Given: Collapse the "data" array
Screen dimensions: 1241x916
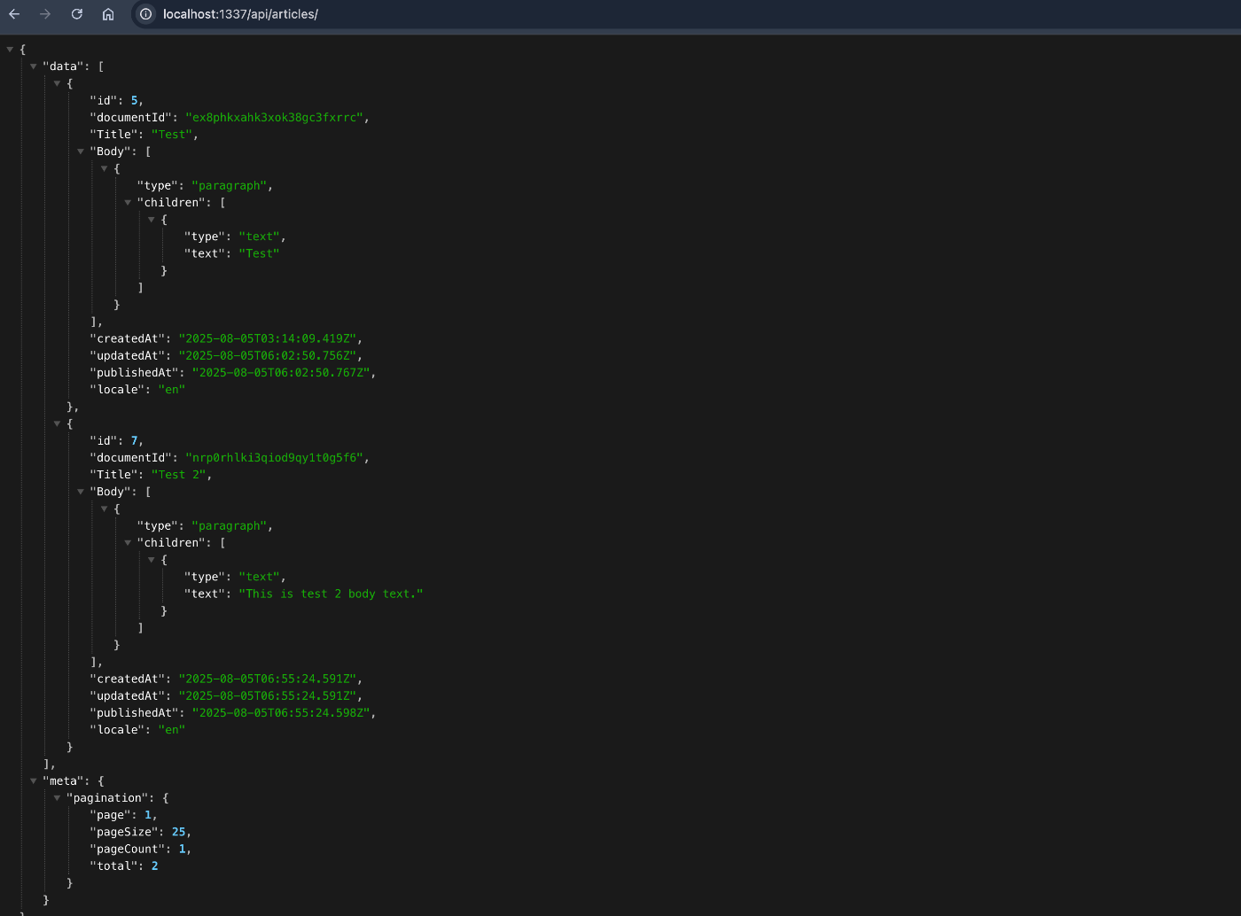Looking at the screenshot, I should pyautogui.click(x=34, y=66).
